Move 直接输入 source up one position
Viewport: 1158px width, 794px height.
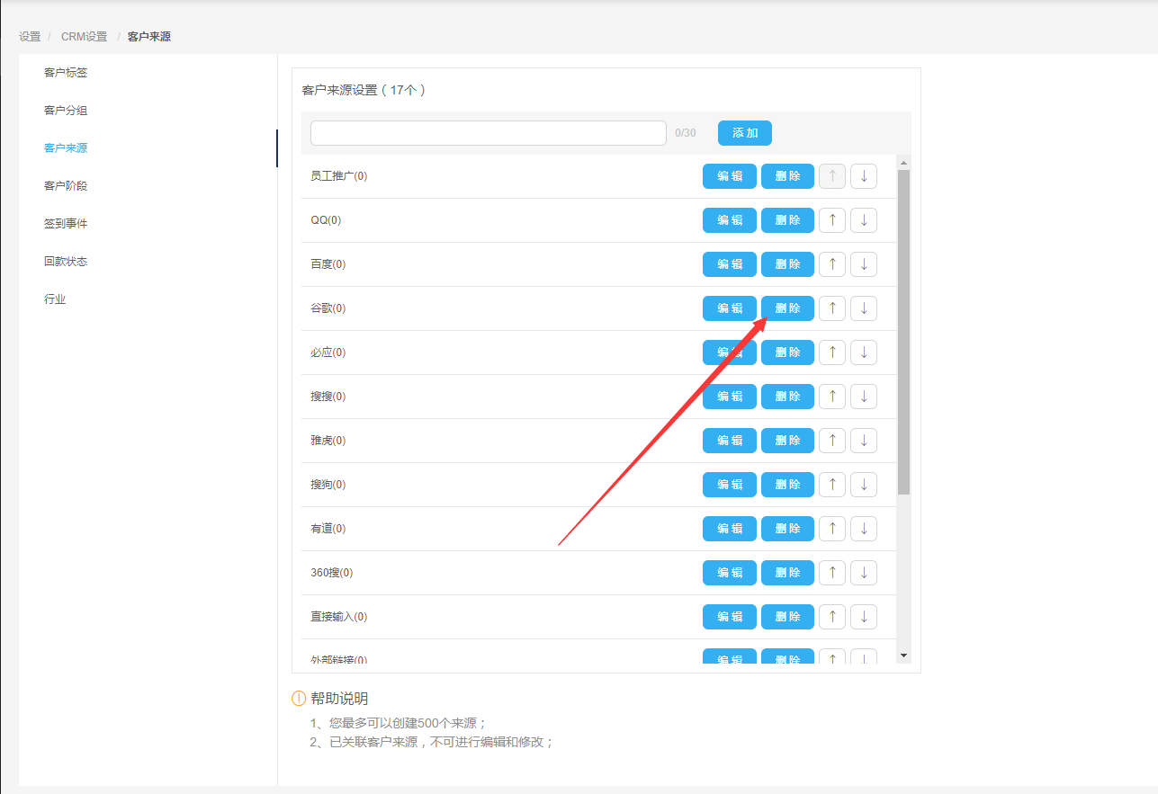pos(831,617)
